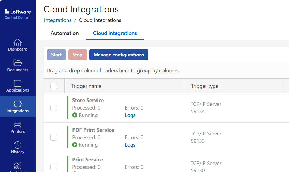Click the Stop button
This screenshot has width=289, height=172.
77,55
